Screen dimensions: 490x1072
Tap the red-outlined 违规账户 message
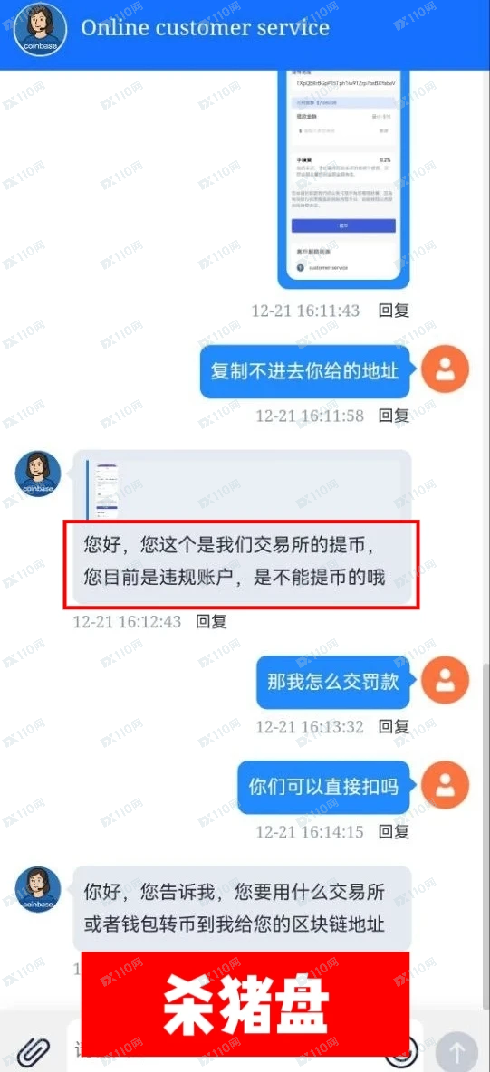(x=242, y=565)
